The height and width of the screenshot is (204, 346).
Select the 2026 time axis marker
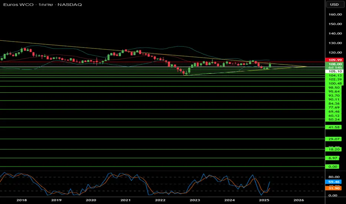click(298, 200)
